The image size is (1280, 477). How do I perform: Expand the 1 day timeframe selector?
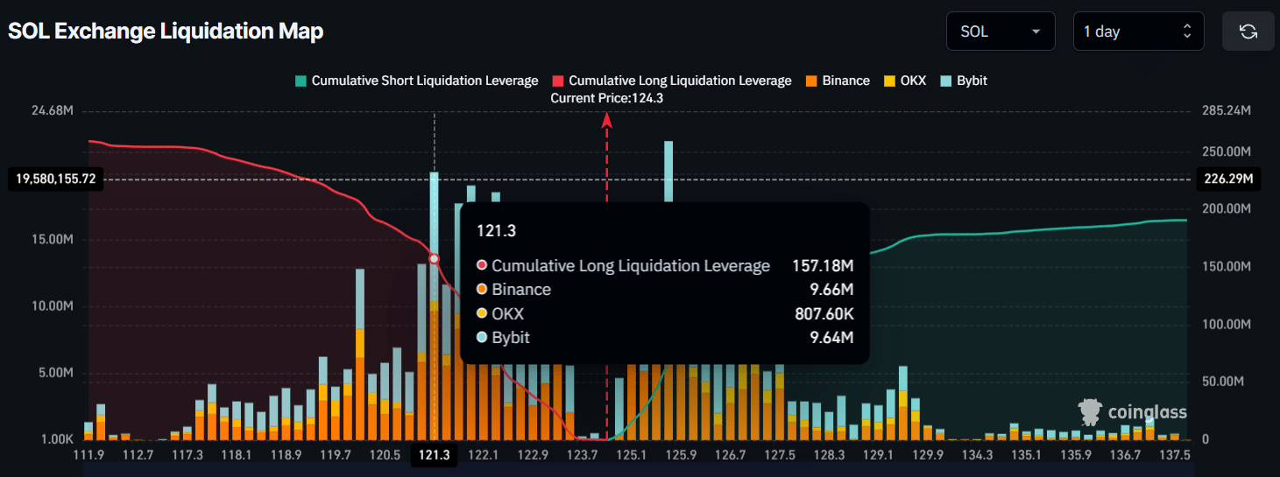(x=1137, y=32)
